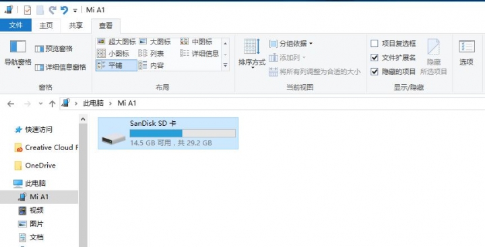
Task: Click the 导航窗格 navigation pane button
Action: (18, 54)
